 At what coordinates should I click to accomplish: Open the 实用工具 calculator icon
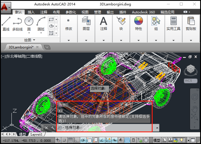pos(173,21)
